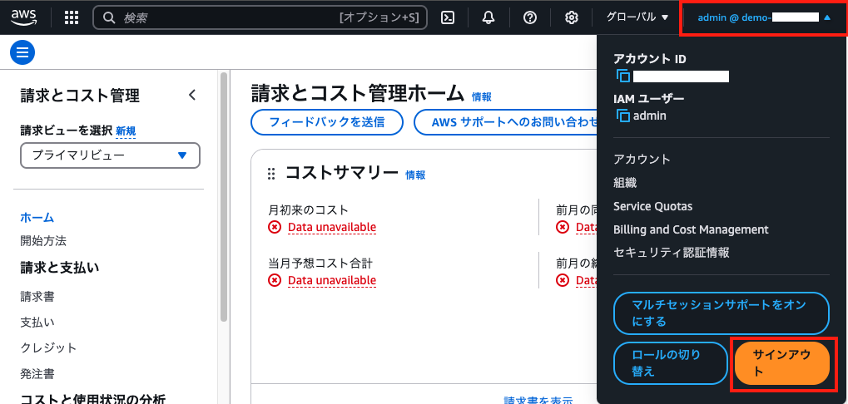Select アカウント in the account menu
The height and width of the screenshot is (404, 848).
click(642, 160)
